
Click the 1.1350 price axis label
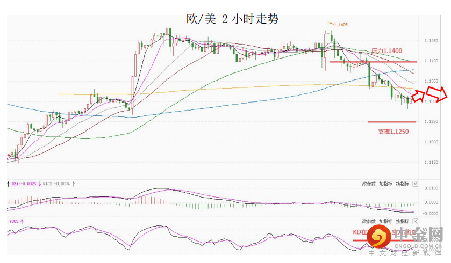click(432, 81)
